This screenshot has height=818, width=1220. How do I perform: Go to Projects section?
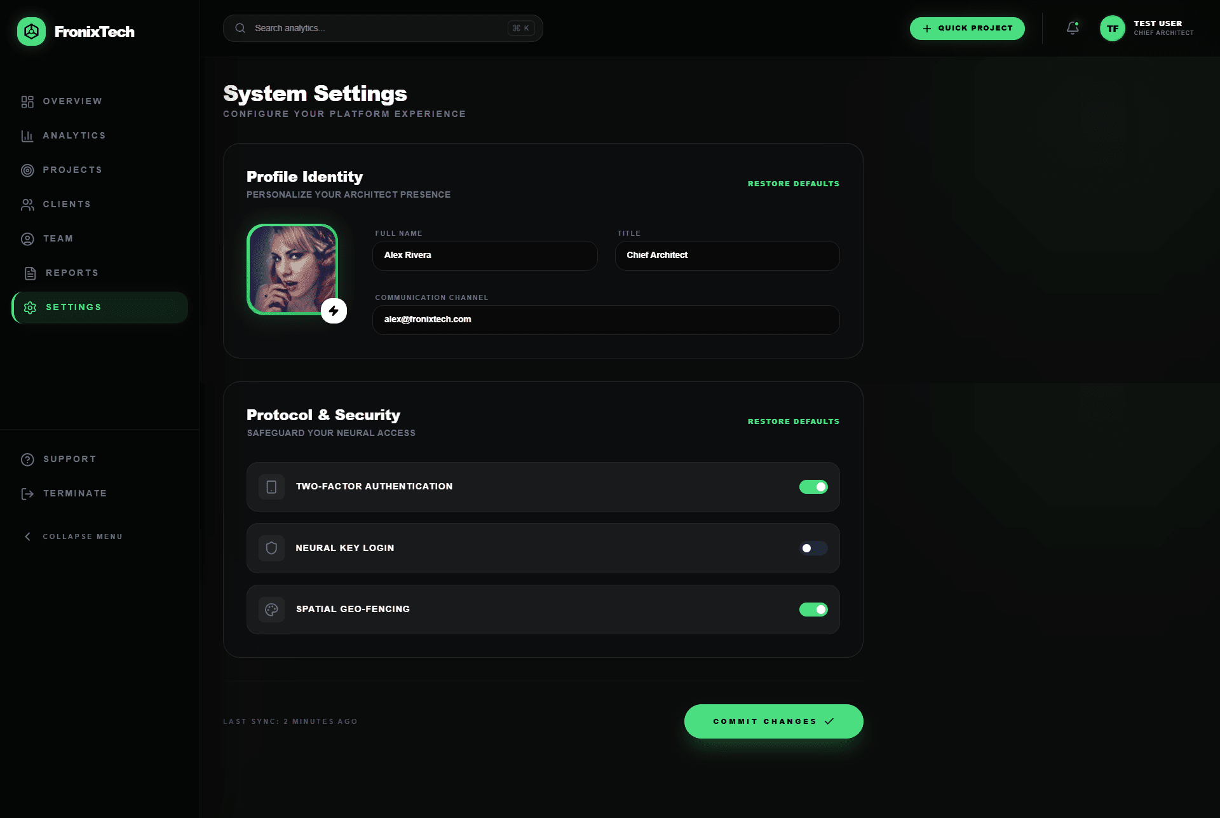coord(72,170)
